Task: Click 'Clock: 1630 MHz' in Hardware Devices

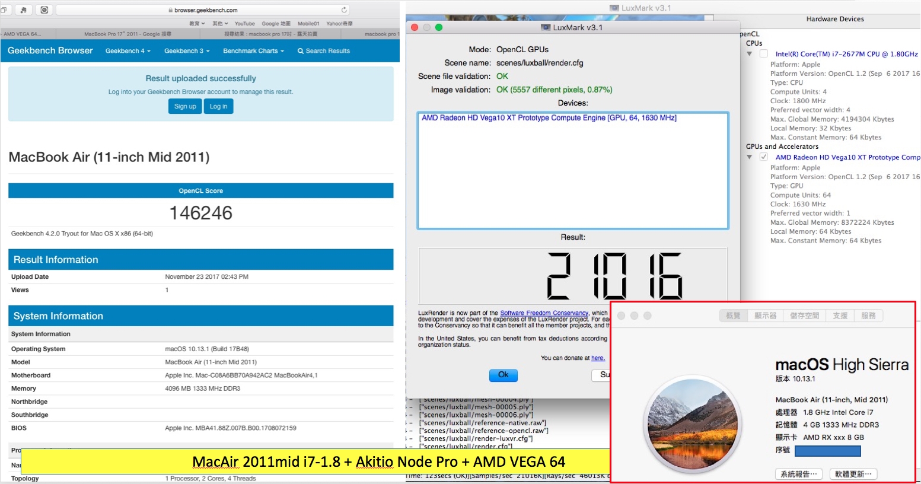Action: [798, 204]
